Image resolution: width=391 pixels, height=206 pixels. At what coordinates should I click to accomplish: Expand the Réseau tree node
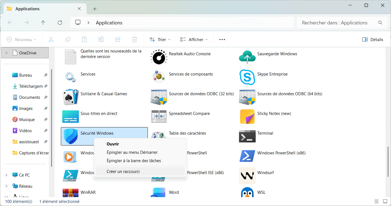pyautogui.click(x=6, y=186)
